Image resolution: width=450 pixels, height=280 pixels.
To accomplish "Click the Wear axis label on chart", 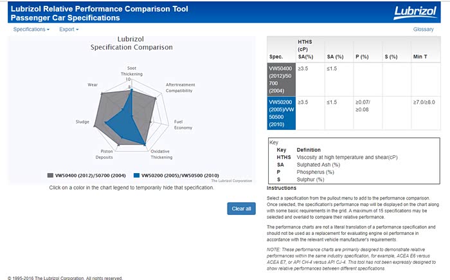I will point(93,84).
